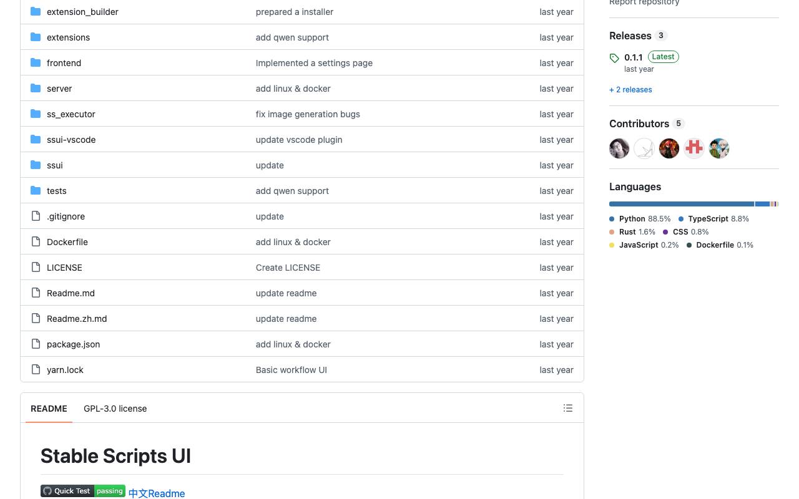Click the TypeScript 8.8% language link
The height and width of the screenshot is (499, 799).
pyautogui.click(x=713, y=219)
